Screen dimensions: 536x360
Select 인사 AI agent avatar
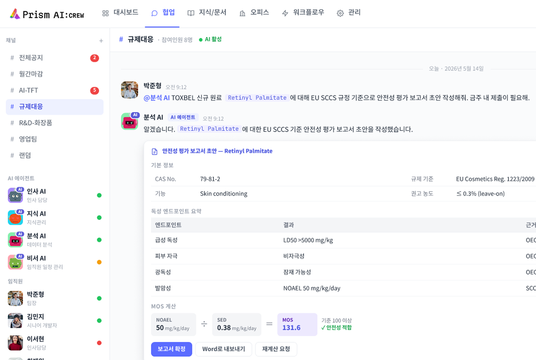coord(15,195)
